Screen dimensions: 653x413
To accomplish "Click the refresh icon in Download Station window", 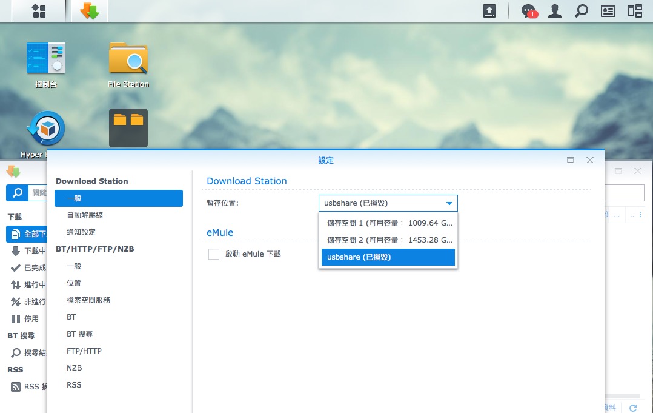I will 633,408.
